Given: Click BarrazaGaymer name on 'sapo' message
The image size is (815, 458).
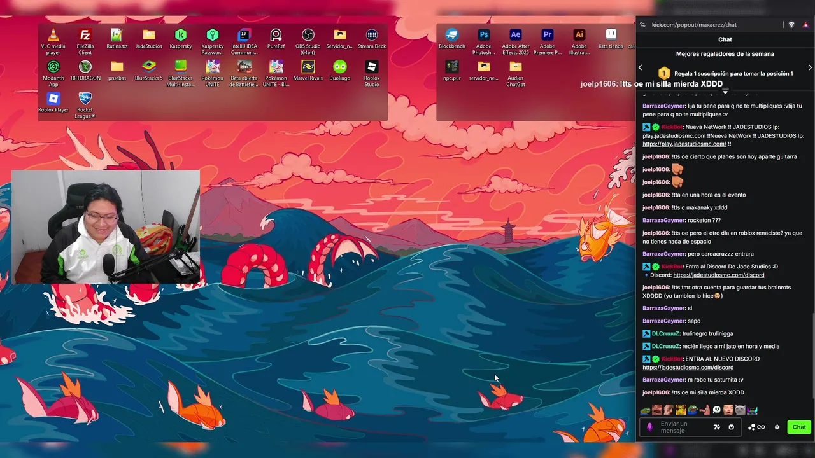Looking at the screenshot, I should click(x=663, y=321).
